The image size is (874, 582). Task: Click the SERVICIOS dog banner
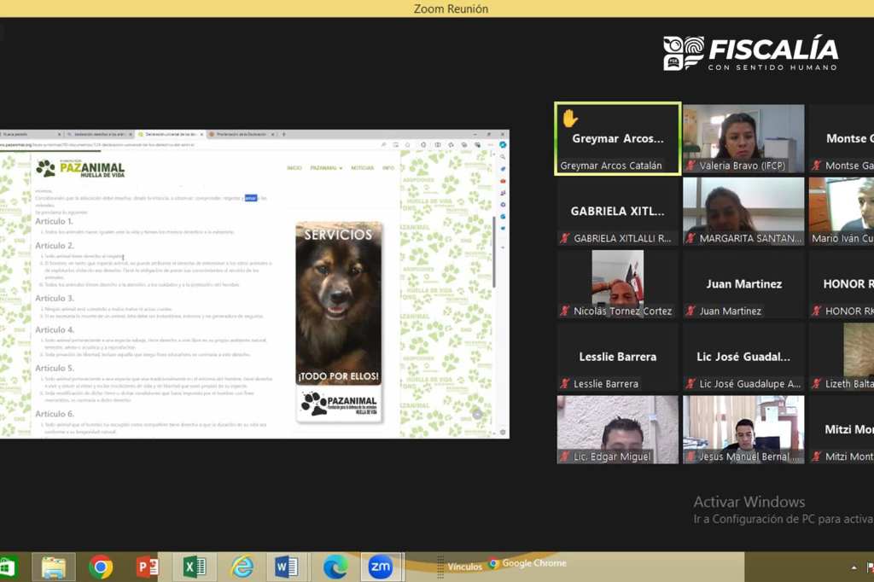tap(339, 322)
